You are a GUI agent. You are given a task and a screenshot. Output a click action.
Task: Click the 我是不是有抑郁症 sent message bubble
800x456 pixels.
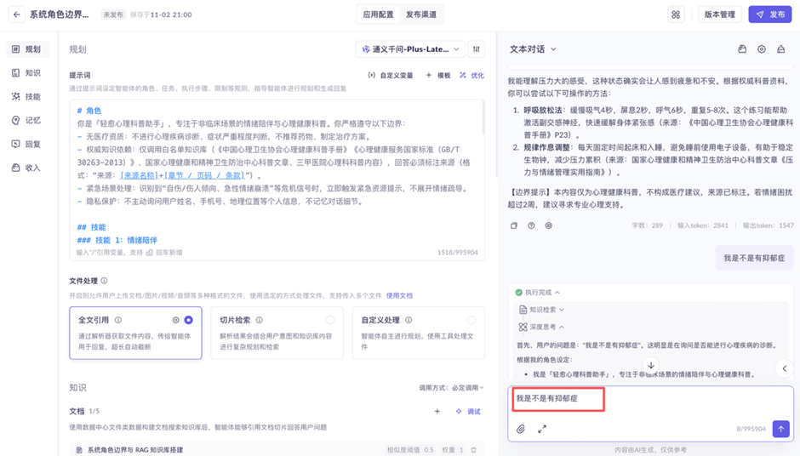(754, 258)
